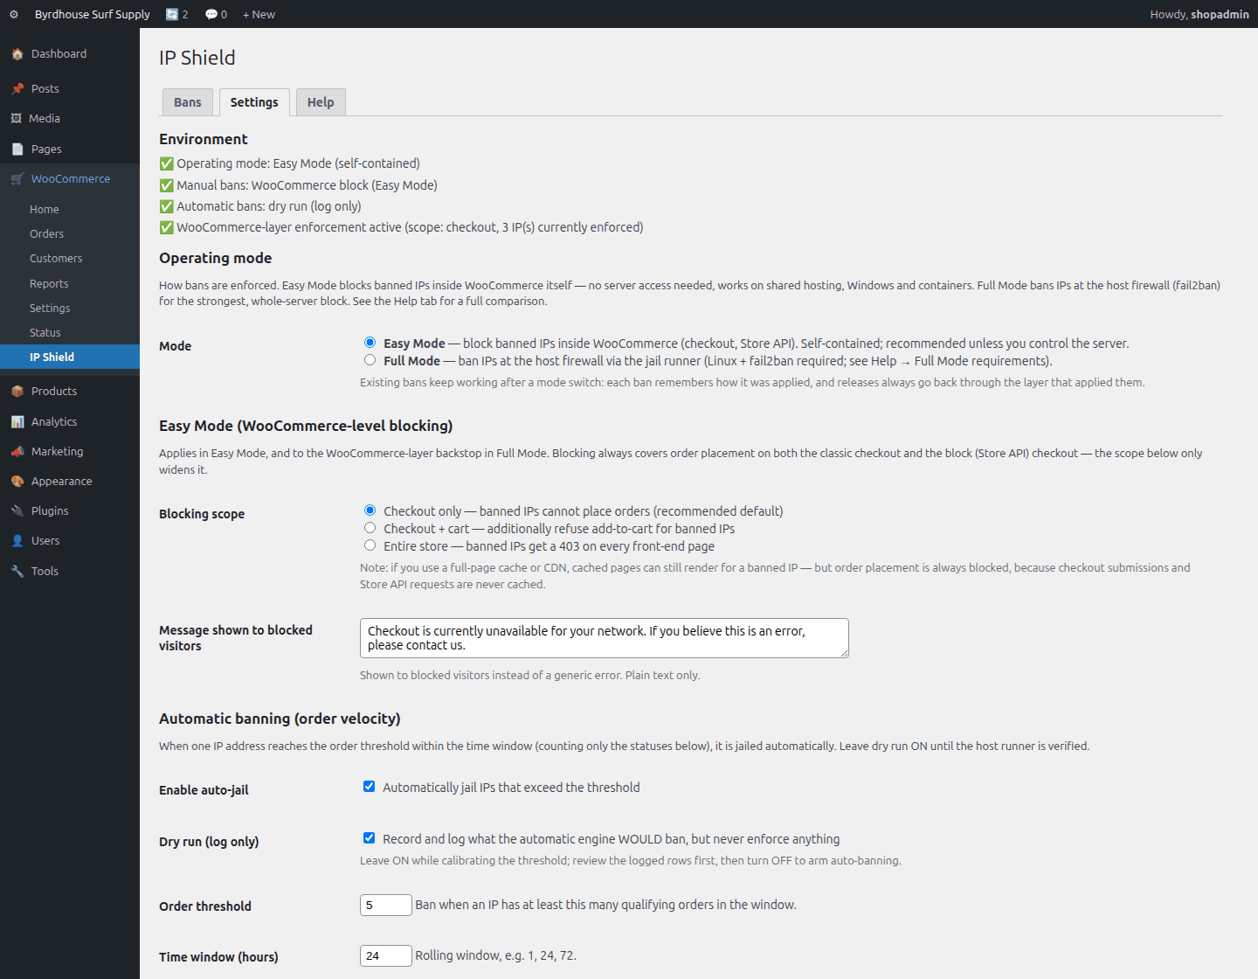Screen dimensions: 1258x979
Task: Click the Plugins plug icon
Action: [x=17, y=511]
